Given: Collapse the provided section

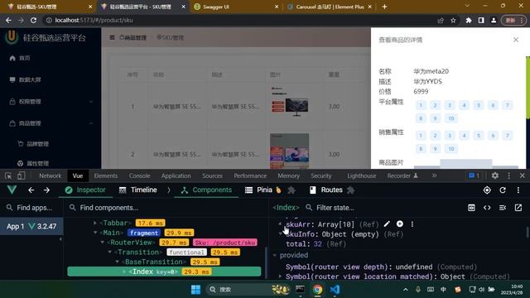Looking at the screenshot, I should pyautogui.click(x=274, y=255).
